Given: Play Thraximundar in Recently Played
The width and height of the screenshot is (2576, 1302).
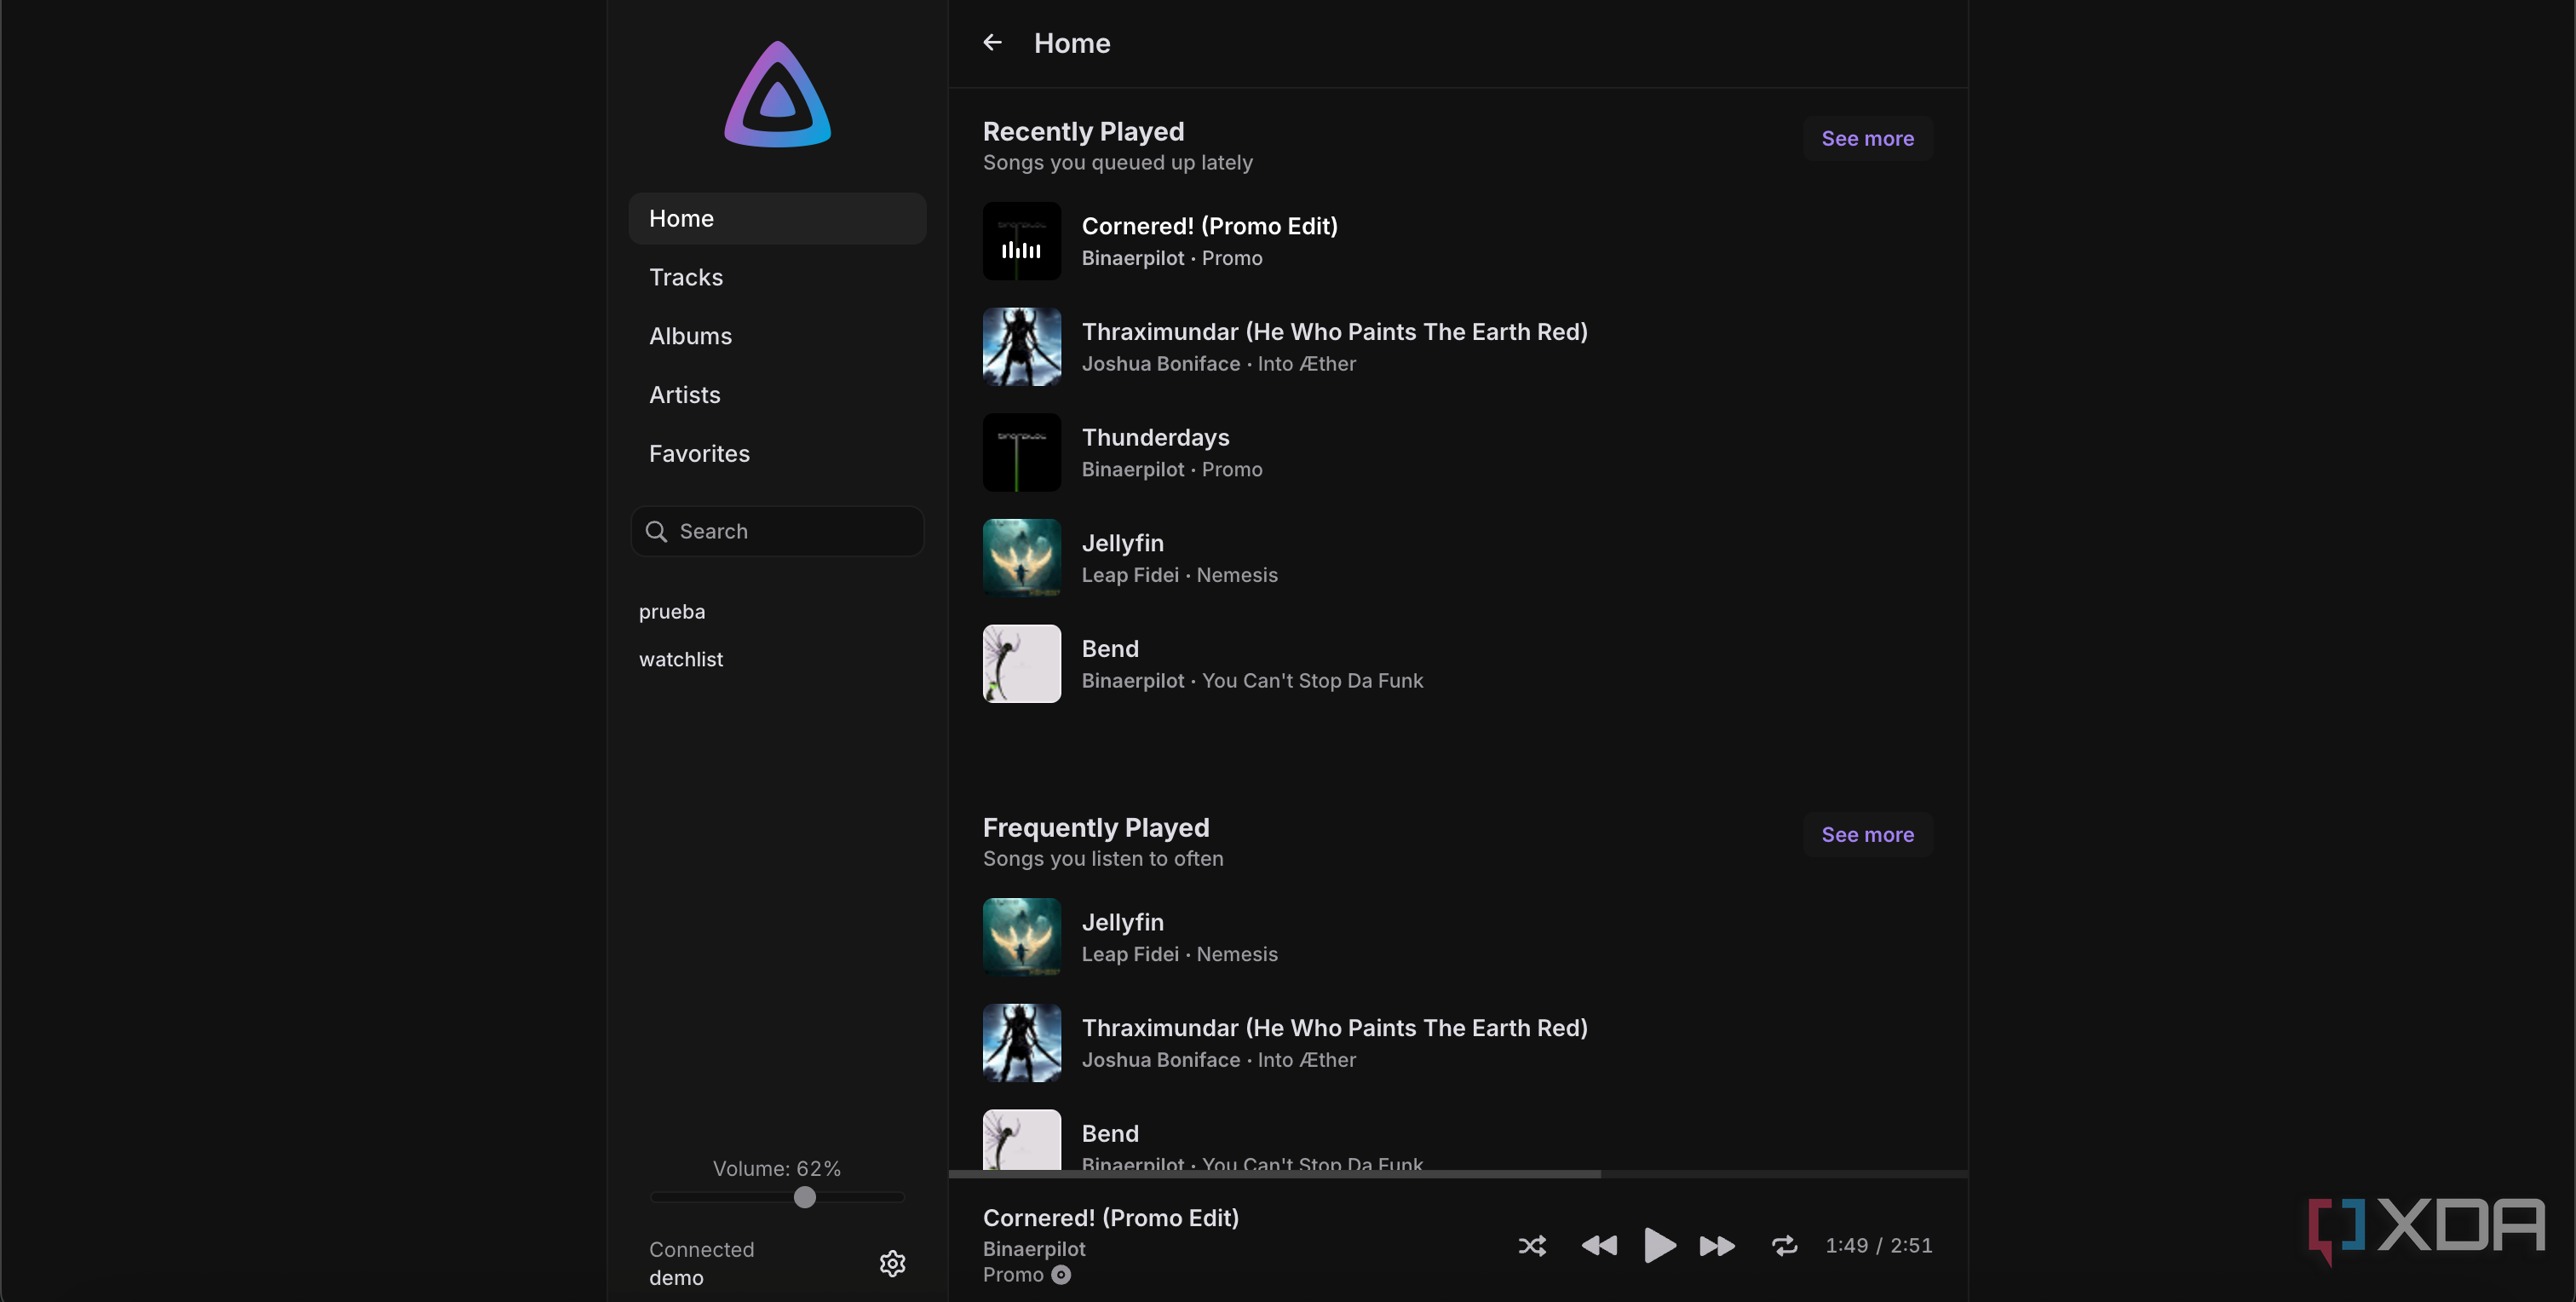Looking at the screenshot, I should [1458, 347].
